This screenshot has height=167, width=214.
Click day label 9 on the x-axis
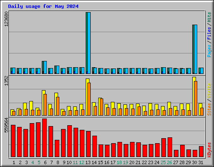click(64, 162)
